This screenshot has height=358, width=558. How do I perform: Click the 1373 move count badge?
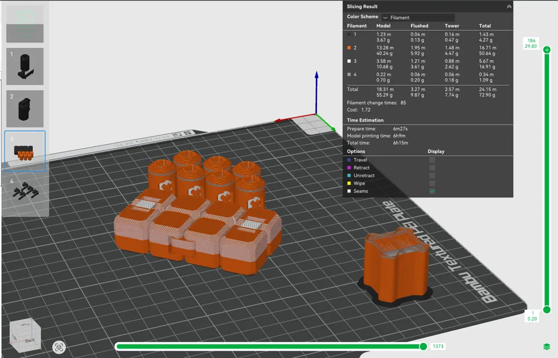coord(438,346)
